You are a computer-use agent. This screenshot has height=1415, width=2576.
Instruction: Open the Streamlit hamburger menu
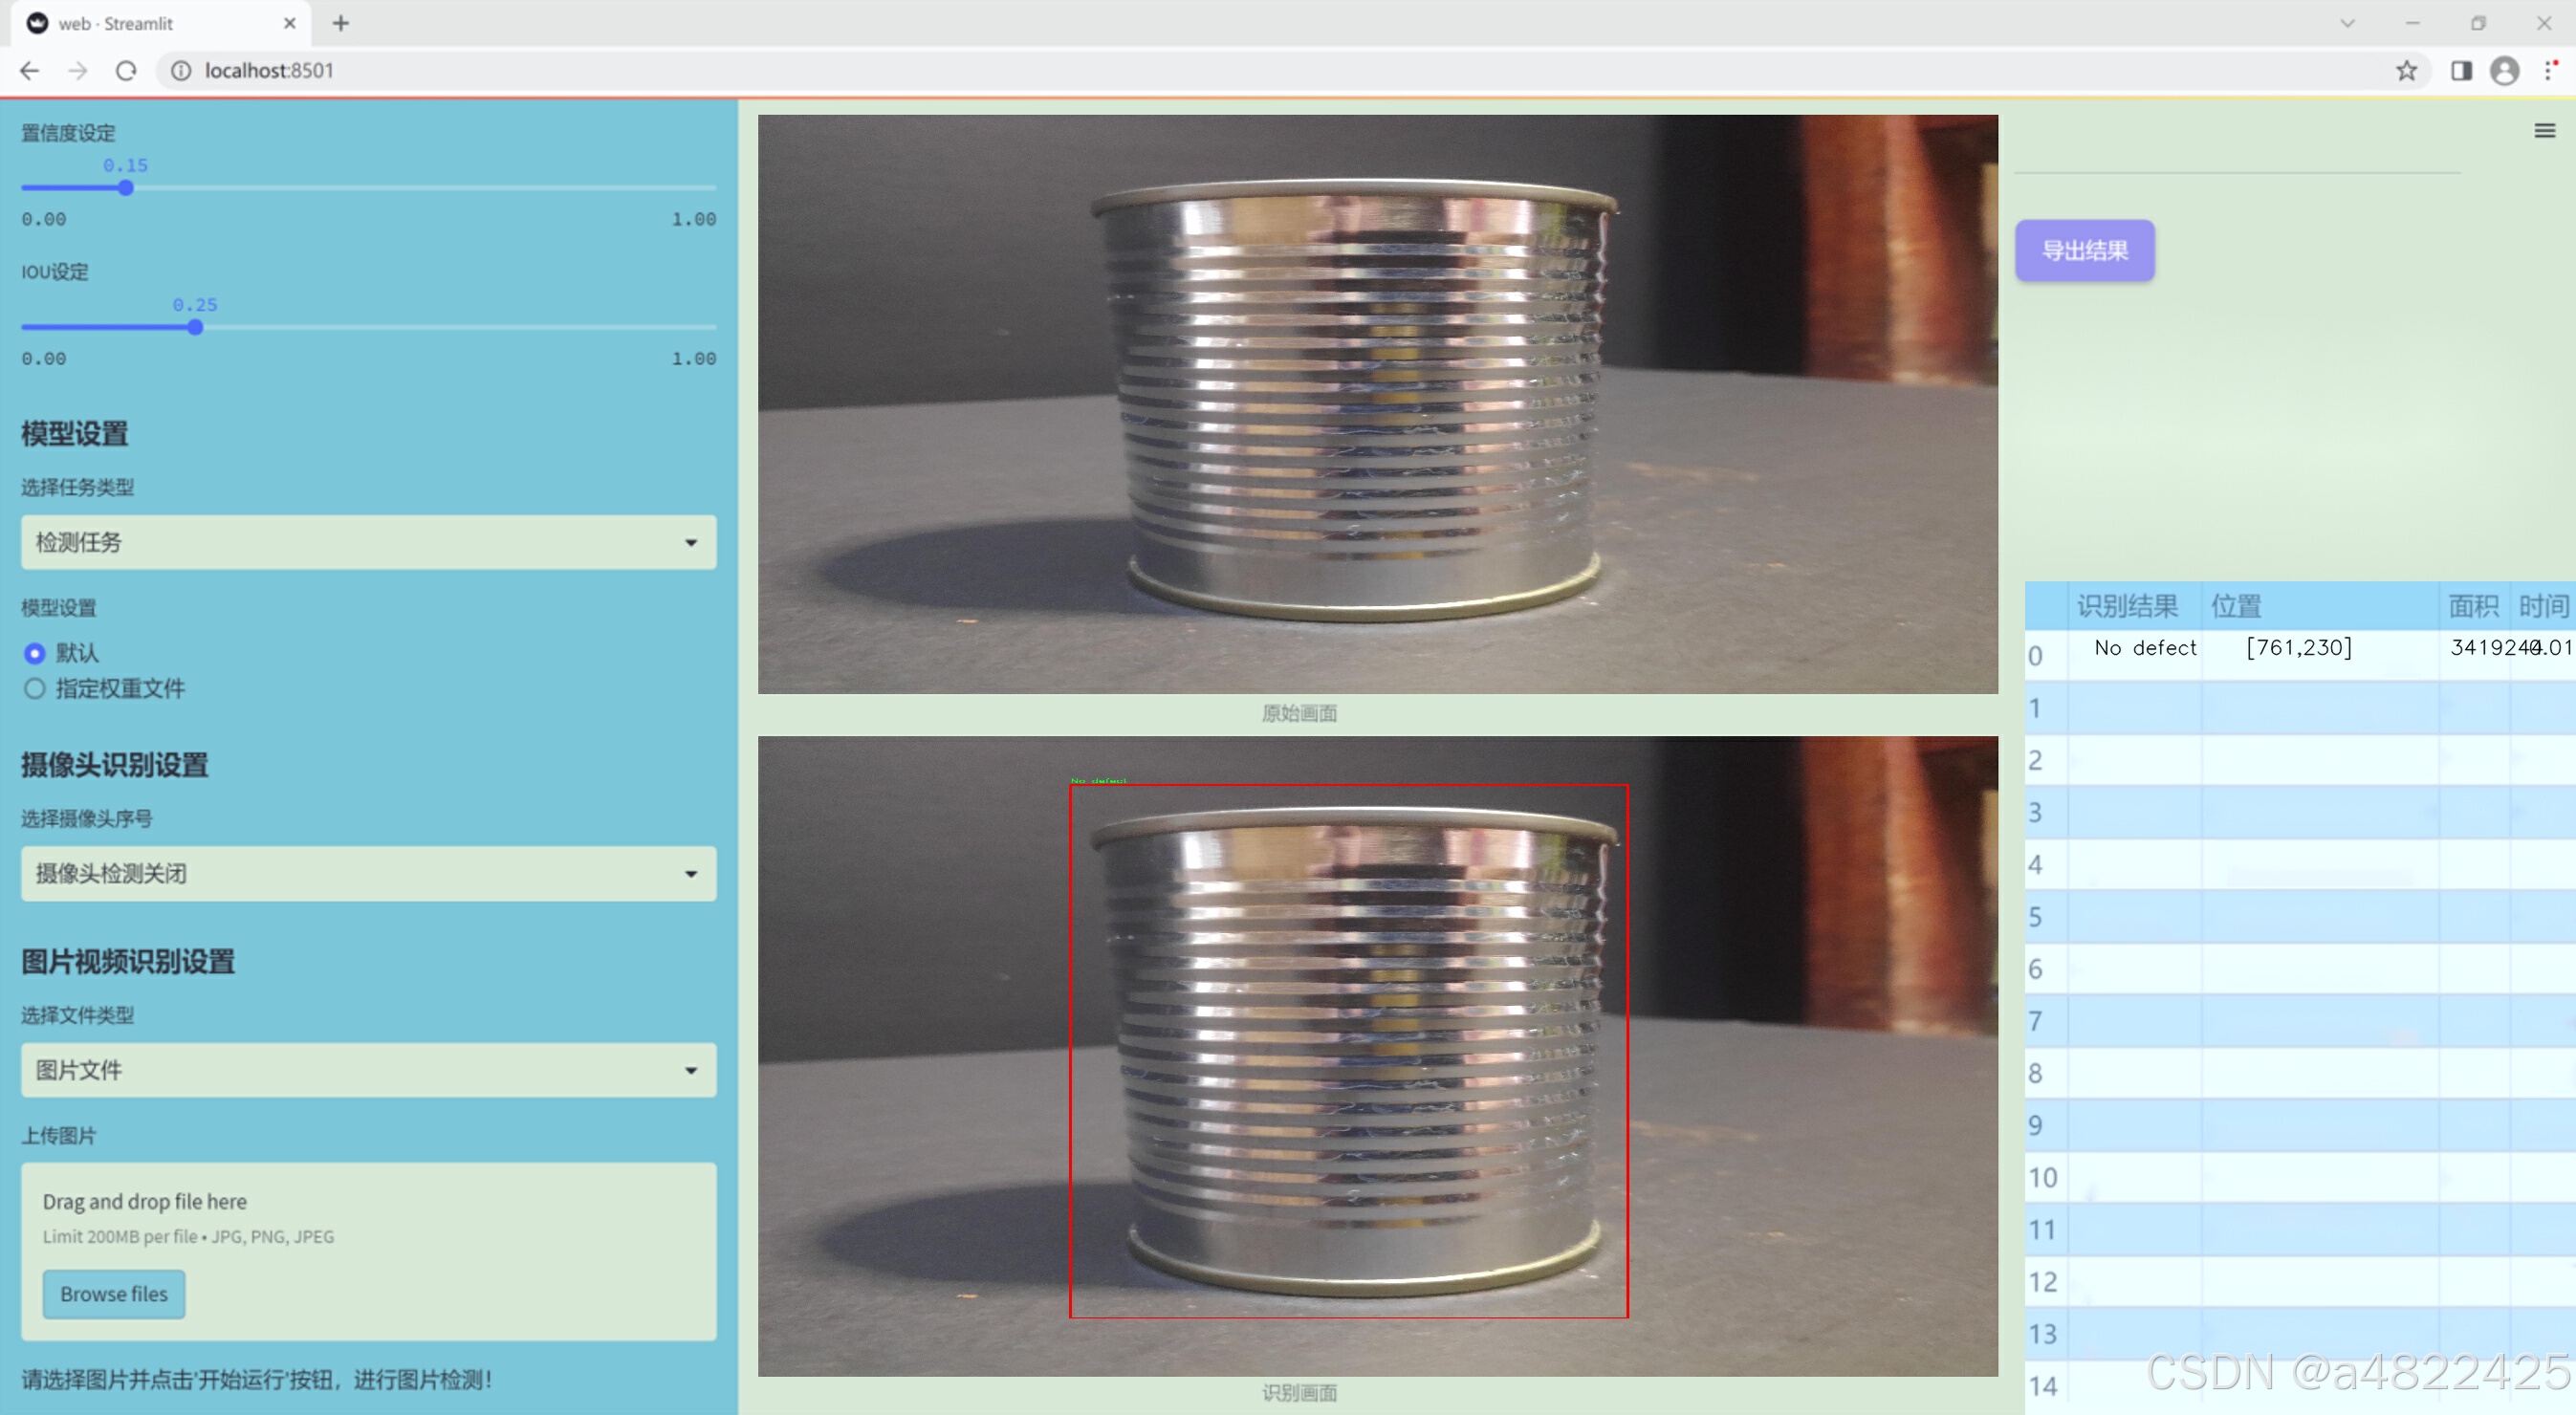(2544, 131)
